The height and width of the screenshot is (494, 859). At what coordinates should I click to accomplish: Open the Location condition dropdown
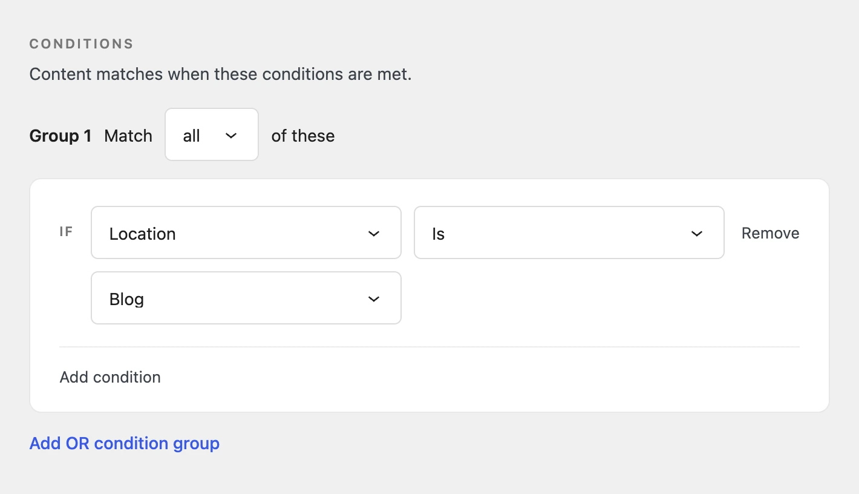click(246, 233)
